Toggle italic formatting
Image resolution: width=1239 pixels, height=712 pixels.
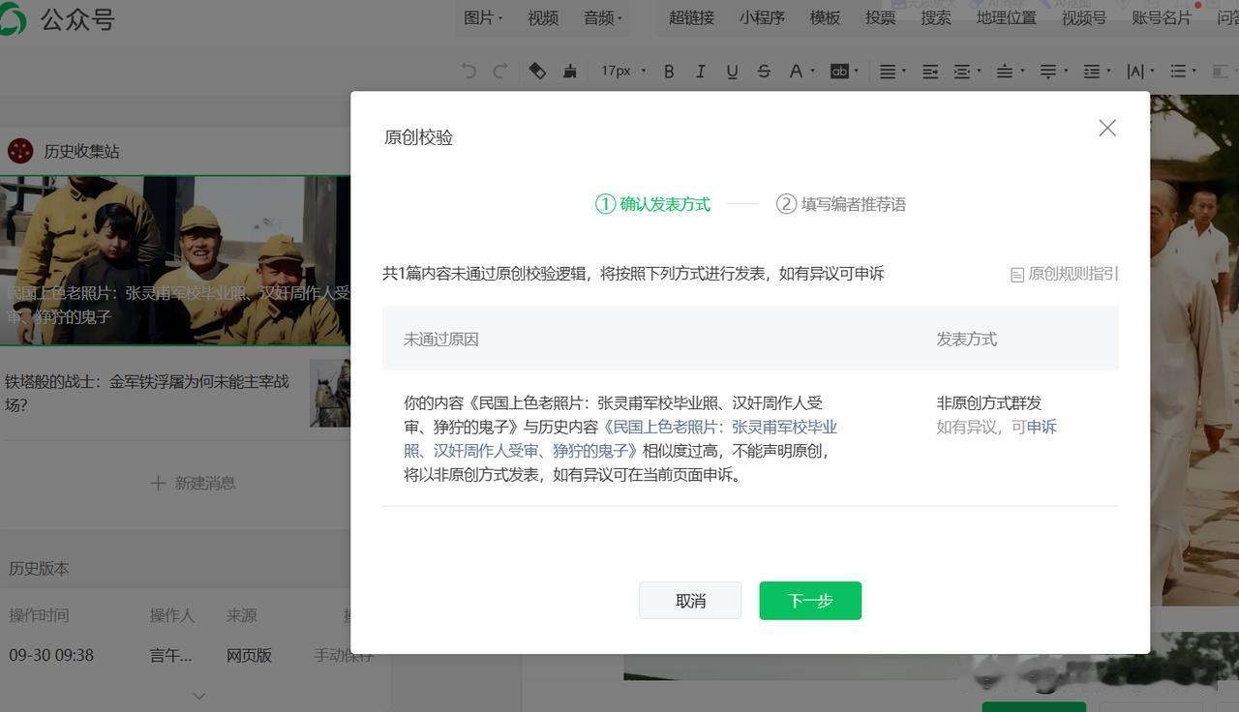[700, 71]
